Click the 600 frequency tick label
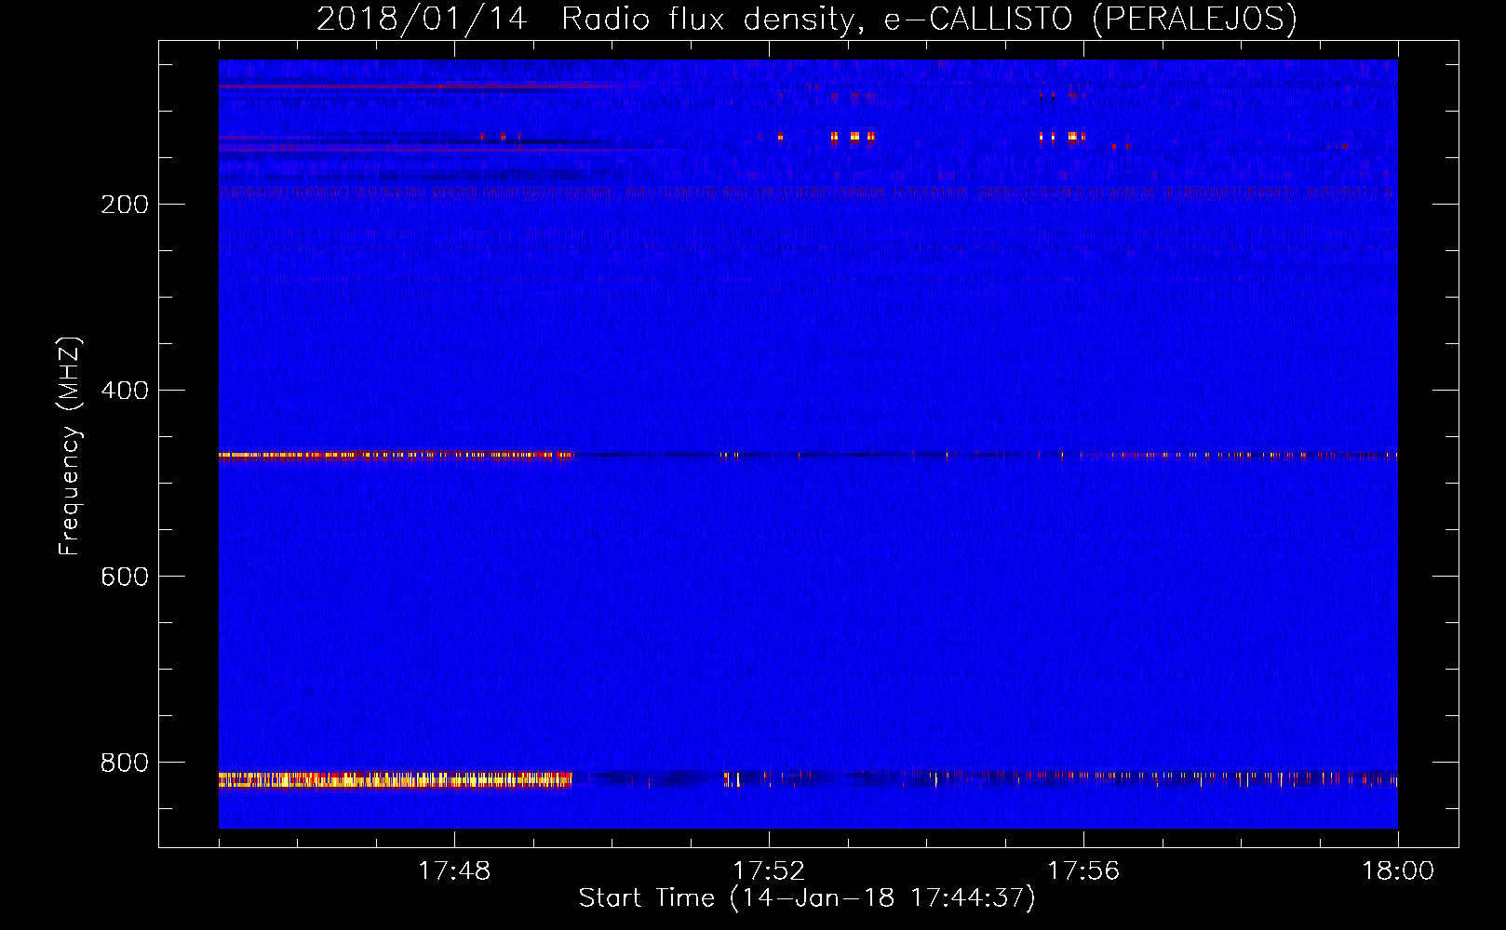1506x930 pixels. [x=125, y=577]
